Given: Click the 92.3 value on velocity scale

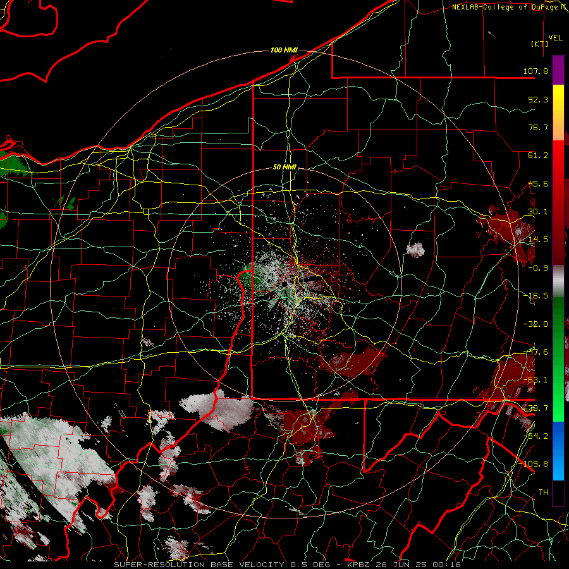Looking at the screenshot, I should tap(538, 99).
